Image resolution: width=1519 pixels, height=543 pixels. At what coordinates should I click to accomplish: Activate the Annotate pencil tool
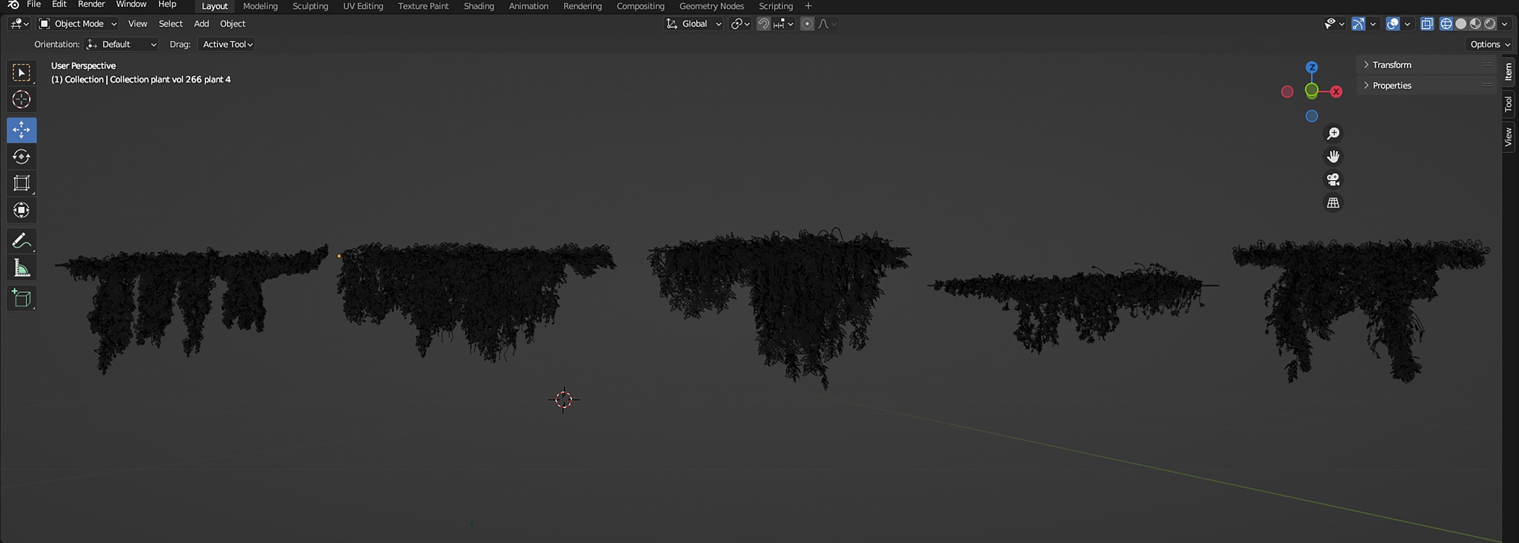22,242
